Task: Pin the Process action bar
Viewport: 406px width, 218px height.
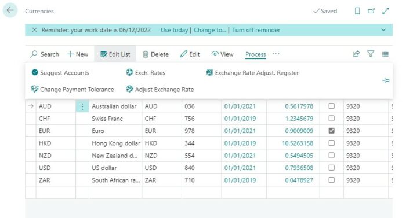Action: coord(386,80)
